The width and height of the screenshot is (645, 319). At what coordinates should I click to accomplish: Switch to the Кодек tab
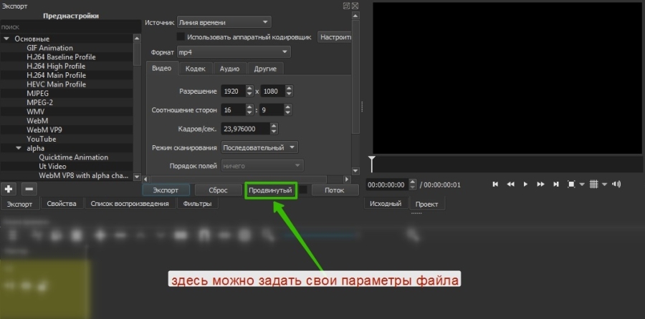[195, 69]
